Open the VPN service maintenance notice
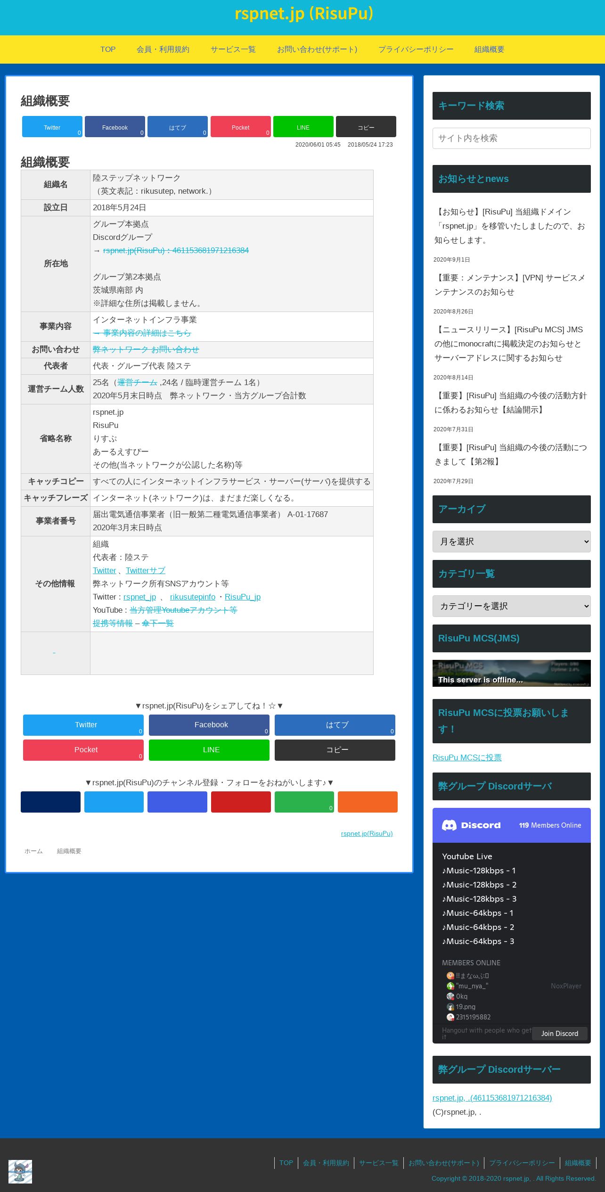This screenshot has width=605, height=1192. tap(511, 285)
